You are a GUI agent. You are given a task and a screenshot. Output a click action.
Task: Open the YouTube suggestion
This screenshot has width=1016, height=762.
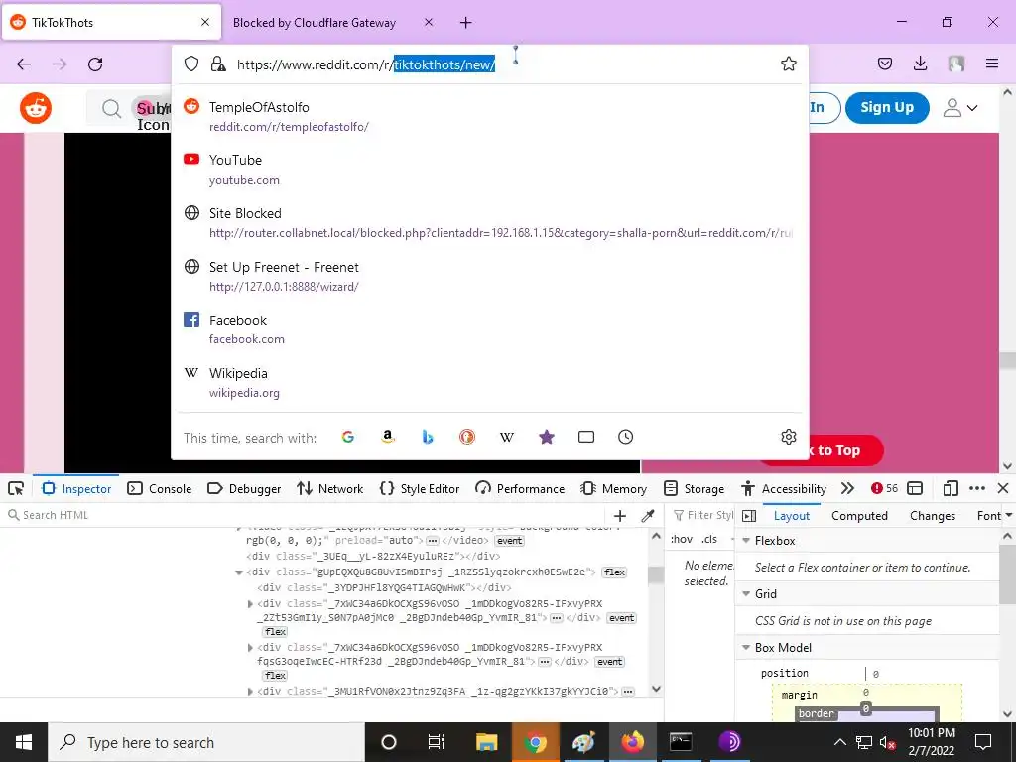[490, 169]
